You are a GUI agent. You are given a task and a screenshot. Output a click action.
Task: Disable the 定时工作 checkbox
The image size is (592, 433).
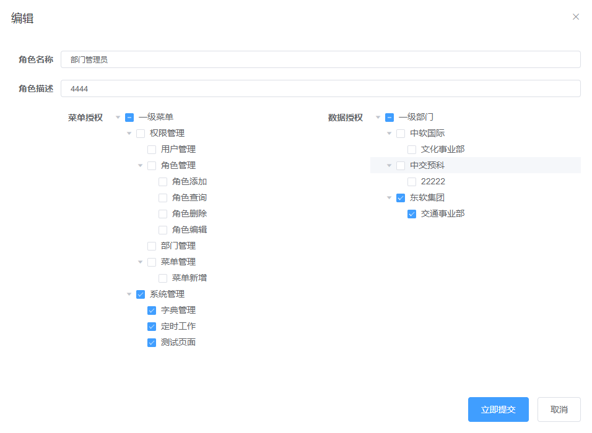click(152, 326)
